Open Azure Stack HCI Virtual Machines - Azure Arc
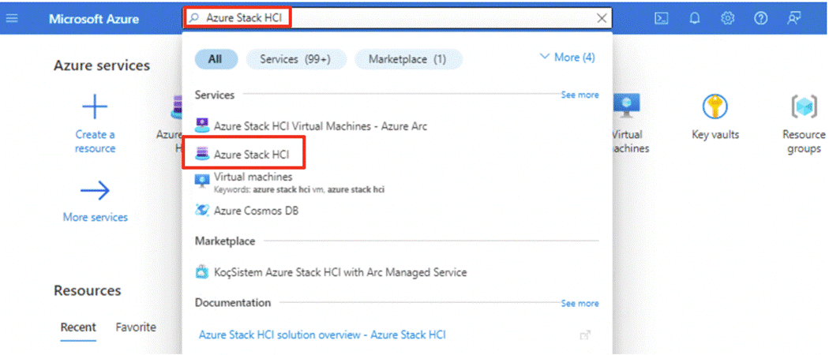This screenshot has height=355, width=829. (x=320, y=126)
